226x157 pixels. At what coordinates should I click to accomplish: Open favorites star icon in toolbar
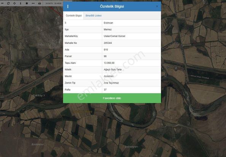27,3
